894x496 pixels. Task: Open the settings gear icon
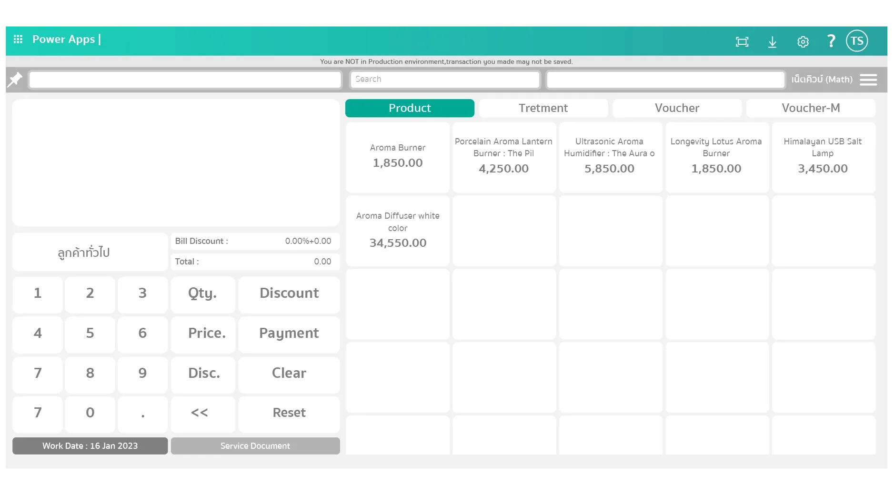click(x=803, y=42)
